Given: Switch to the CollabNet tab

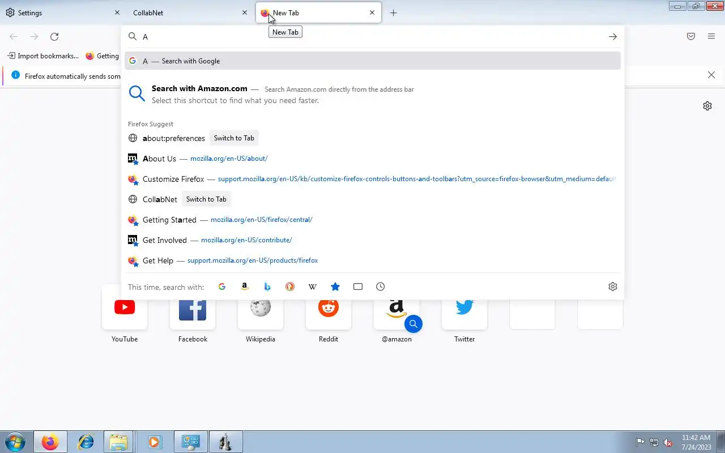Looking at the screenshot, I should click(190, 12).
